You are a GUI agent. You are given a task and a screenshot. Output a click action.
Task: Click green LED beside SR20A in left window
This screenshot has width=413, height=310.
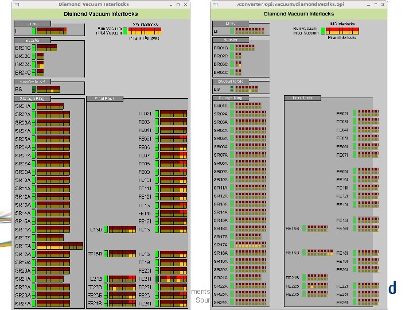(34, 270)
